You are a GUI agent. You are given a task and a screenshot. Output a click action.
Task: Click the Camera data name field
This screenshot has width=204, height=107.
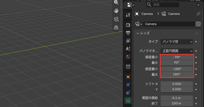point(169,24)
